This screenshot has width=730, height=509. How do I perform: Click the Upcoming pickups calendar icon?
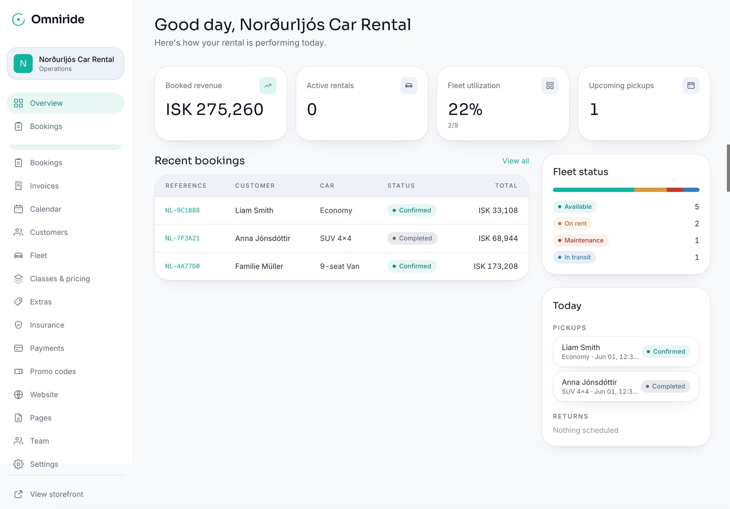691,86
